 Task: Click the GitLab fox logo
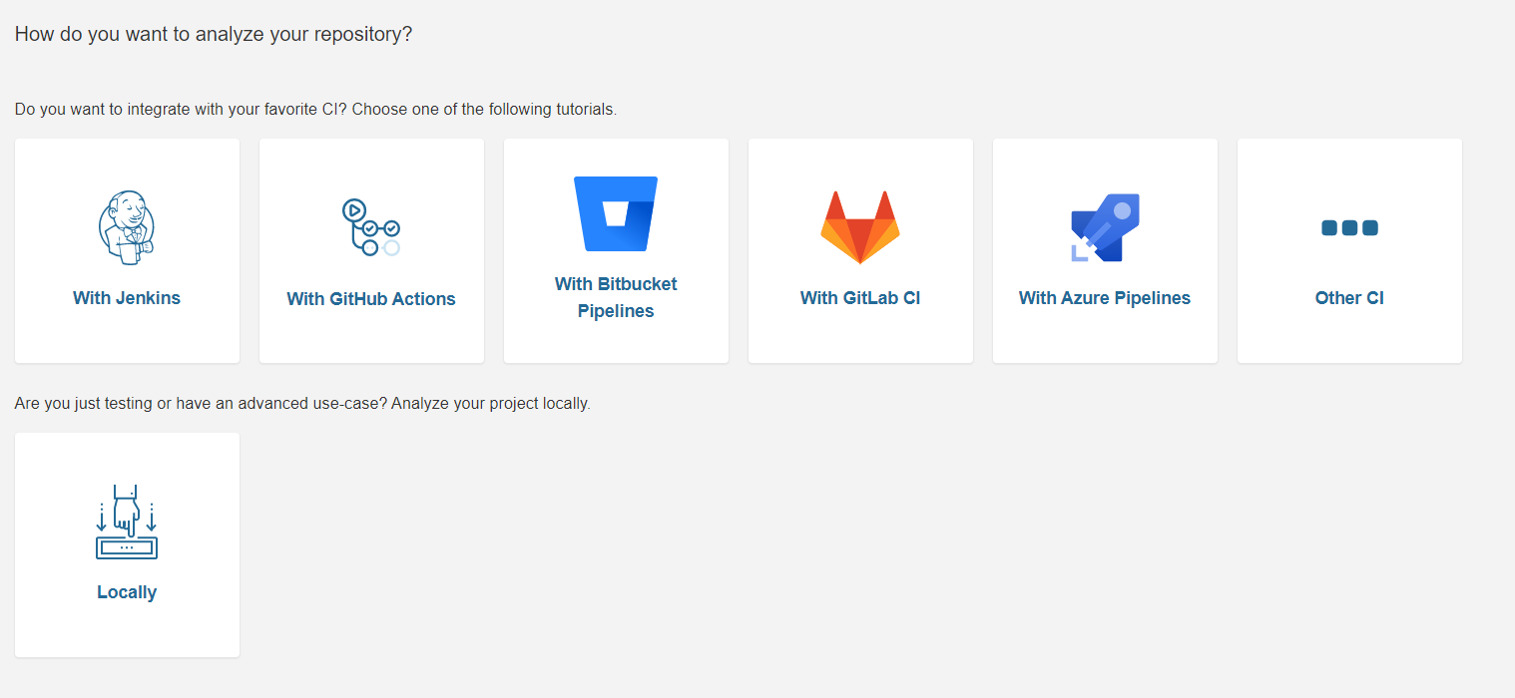860,227
